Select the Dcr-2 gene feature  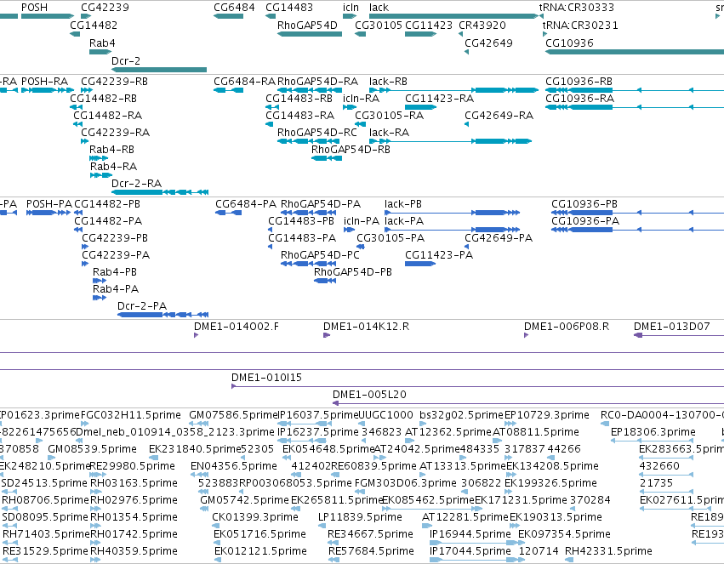pyautogui.click(x=159, y=70)
